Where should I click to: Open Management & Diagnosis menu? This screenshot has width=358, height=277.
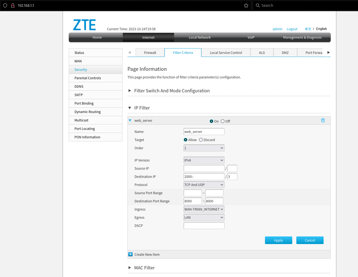tap(302, 38)
